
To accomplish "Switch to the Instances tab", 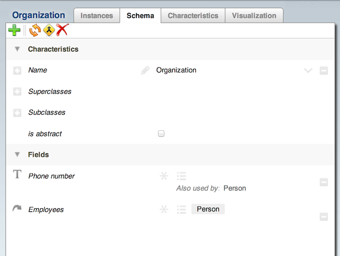I will click(x=97, y=16).
